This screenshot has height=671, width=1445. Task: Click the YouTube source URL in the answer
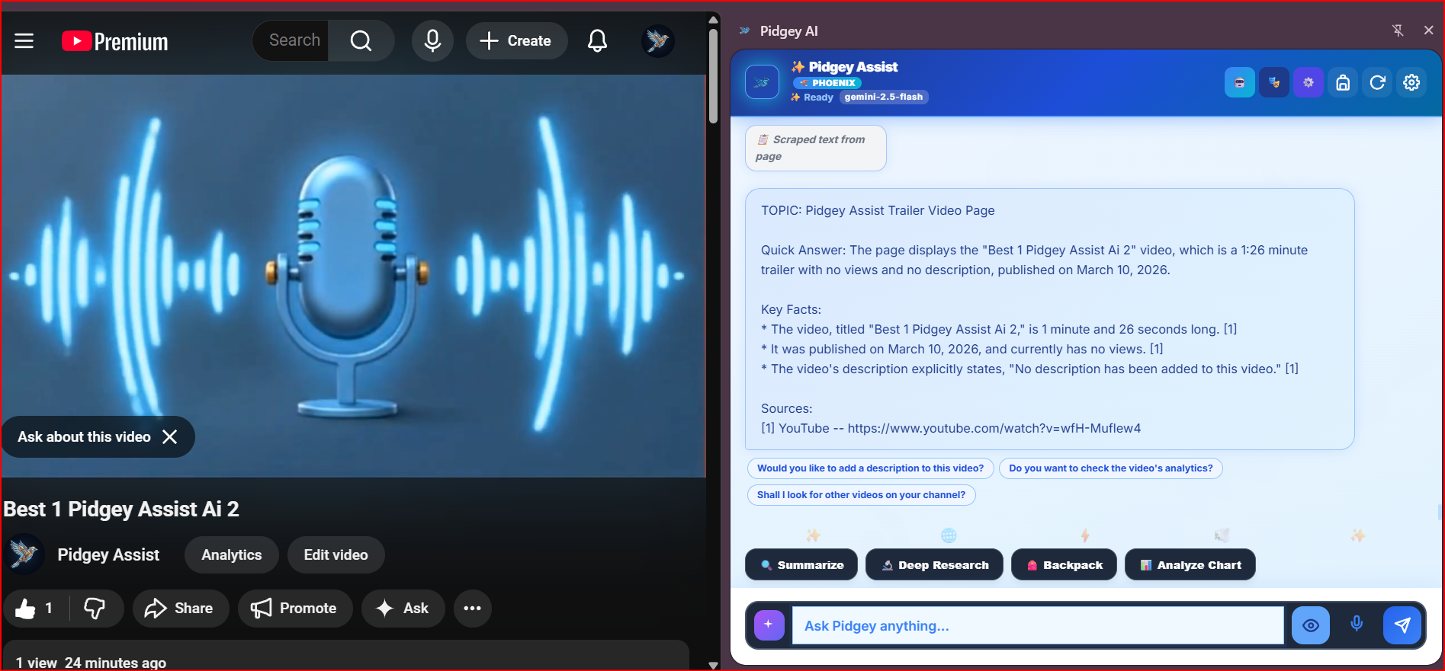point(994,428)
